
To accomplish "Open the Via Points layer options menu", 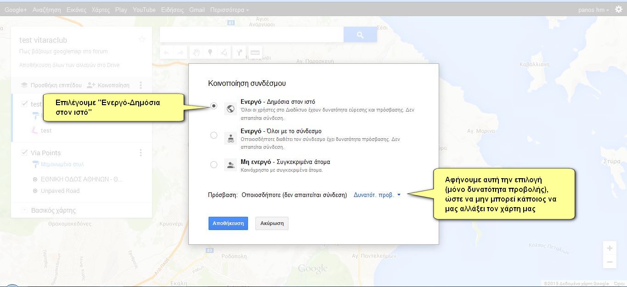I will click(x=141, y=152).
